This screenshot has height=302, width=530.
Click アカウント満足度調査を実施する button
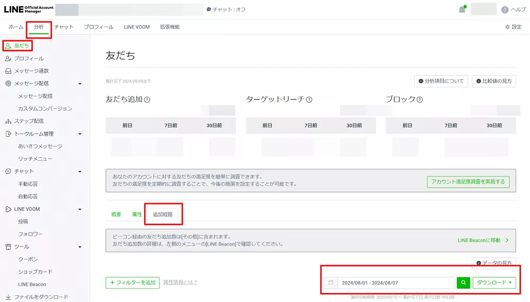click(468, 181)
